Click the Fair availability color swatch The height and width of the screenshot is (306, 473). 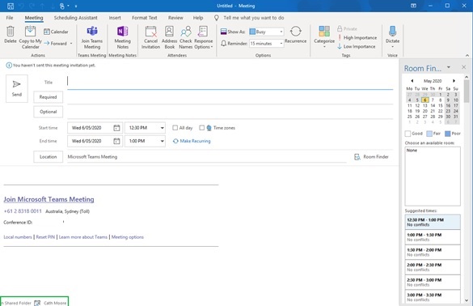pyautogui.click(x=429, y=134)
